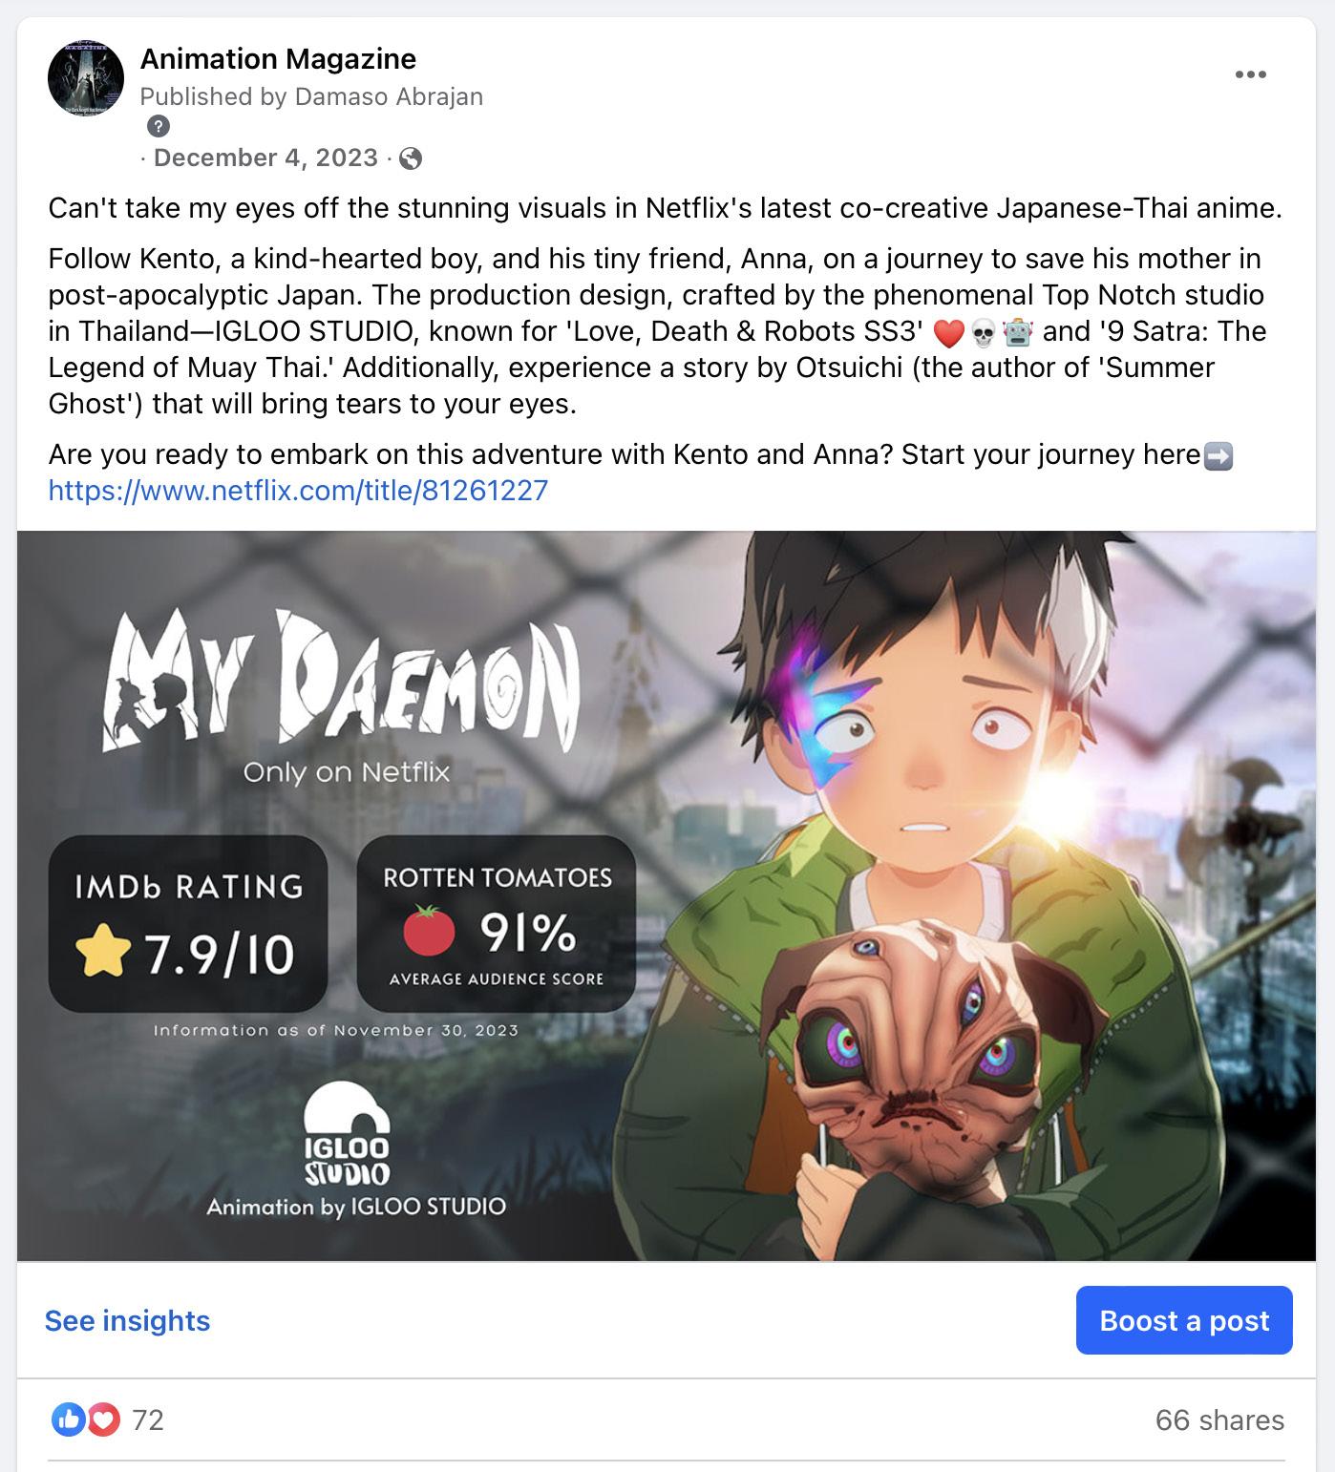The width and height of the screenshot is (1335, 1472).
Task: Click the Rotten Tomatoes tomato icon
Action: point(429,932)
